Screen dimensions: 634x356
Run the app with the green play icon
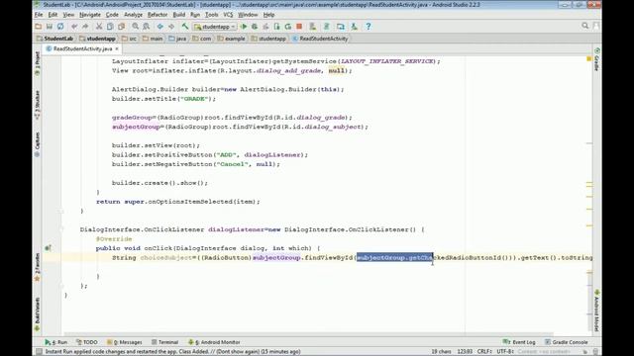click(244, 27)
